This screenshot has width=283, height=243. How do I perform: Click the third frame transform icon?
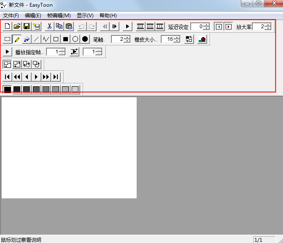tap(27, 64)
